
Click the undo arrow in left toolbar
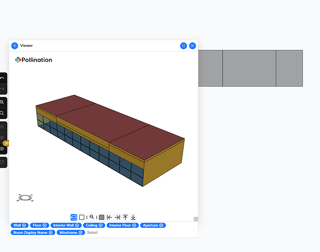[3, 79]
